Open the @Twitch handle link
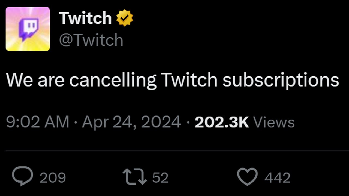349x196 pixels. 91,40
